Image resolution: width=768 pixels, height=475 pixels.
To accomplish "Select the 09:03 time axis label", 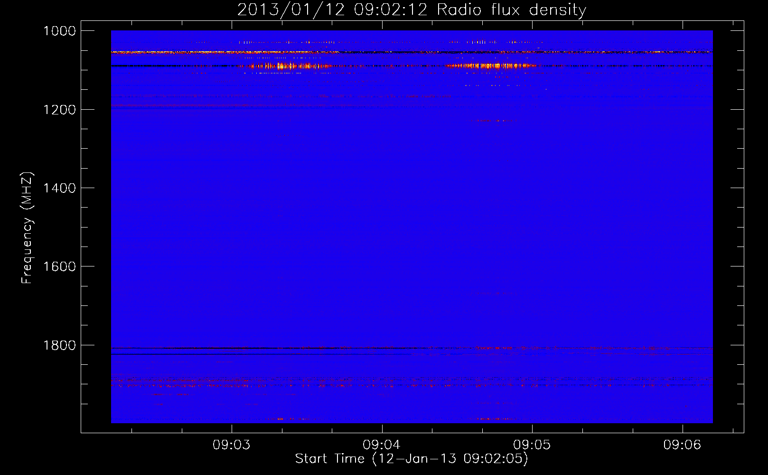I will 232,445.
